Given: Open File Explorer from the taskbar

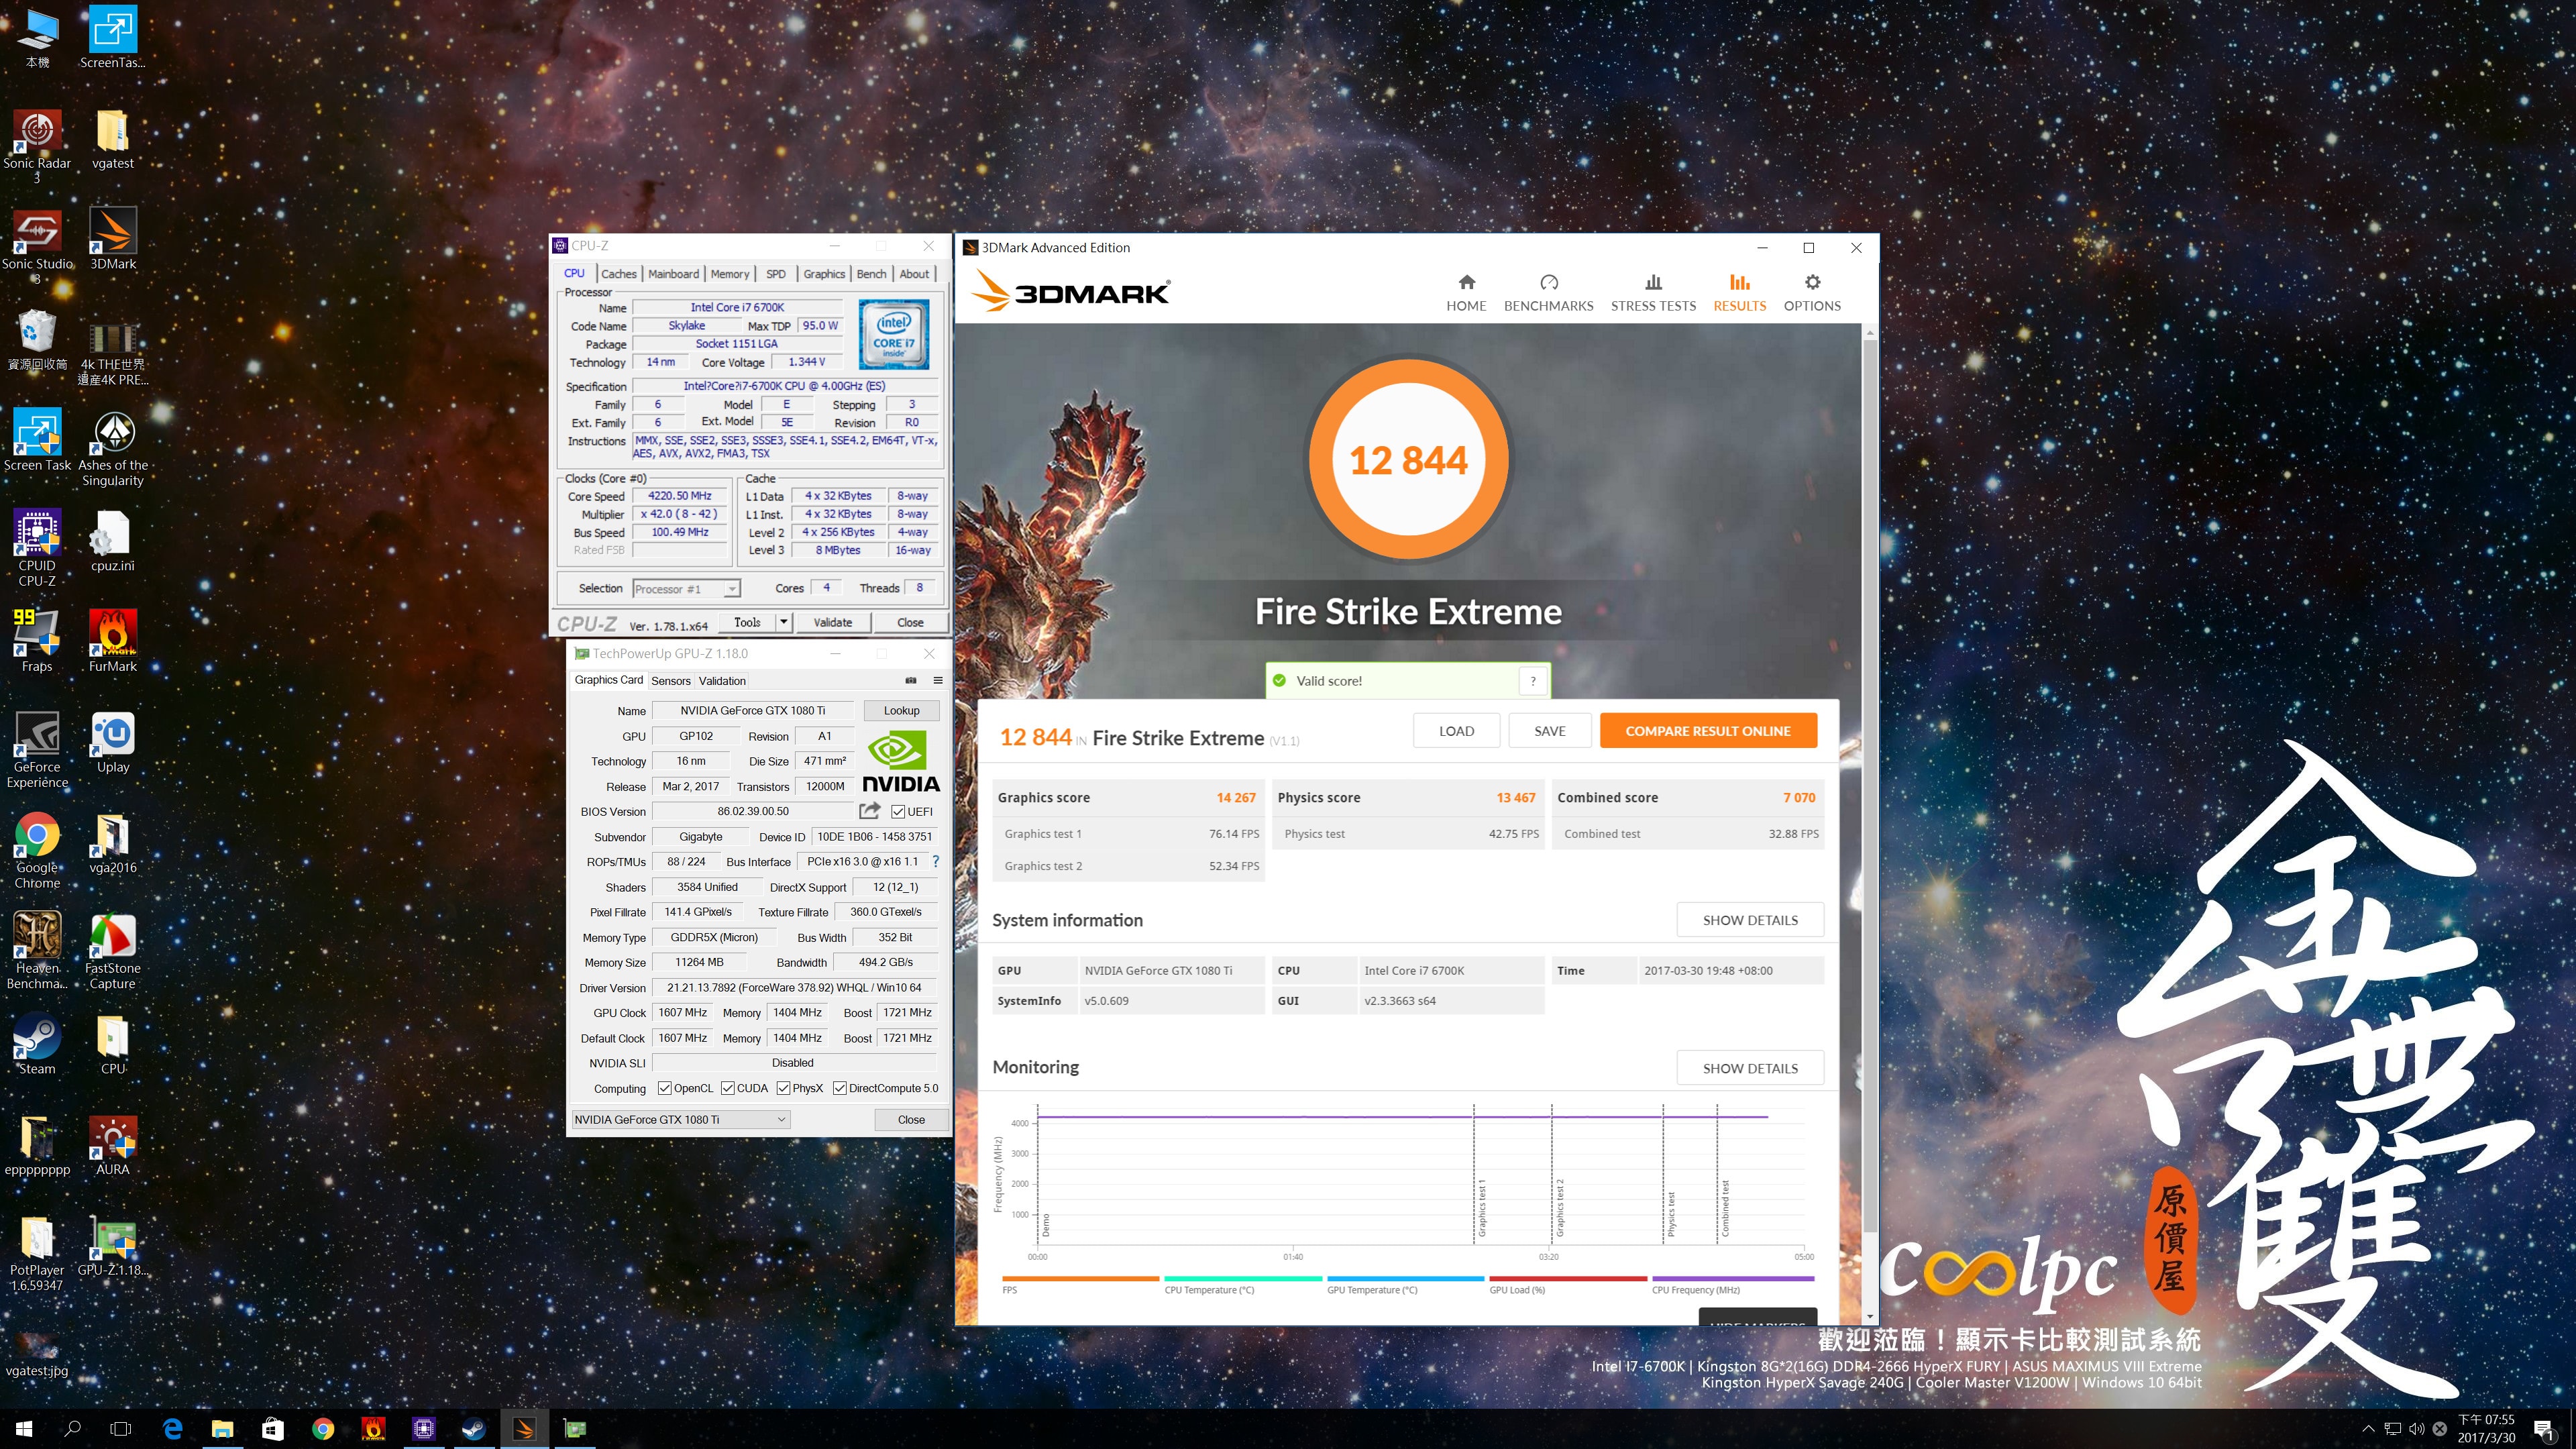Looking at the screenshot, I should (222, 1429).
